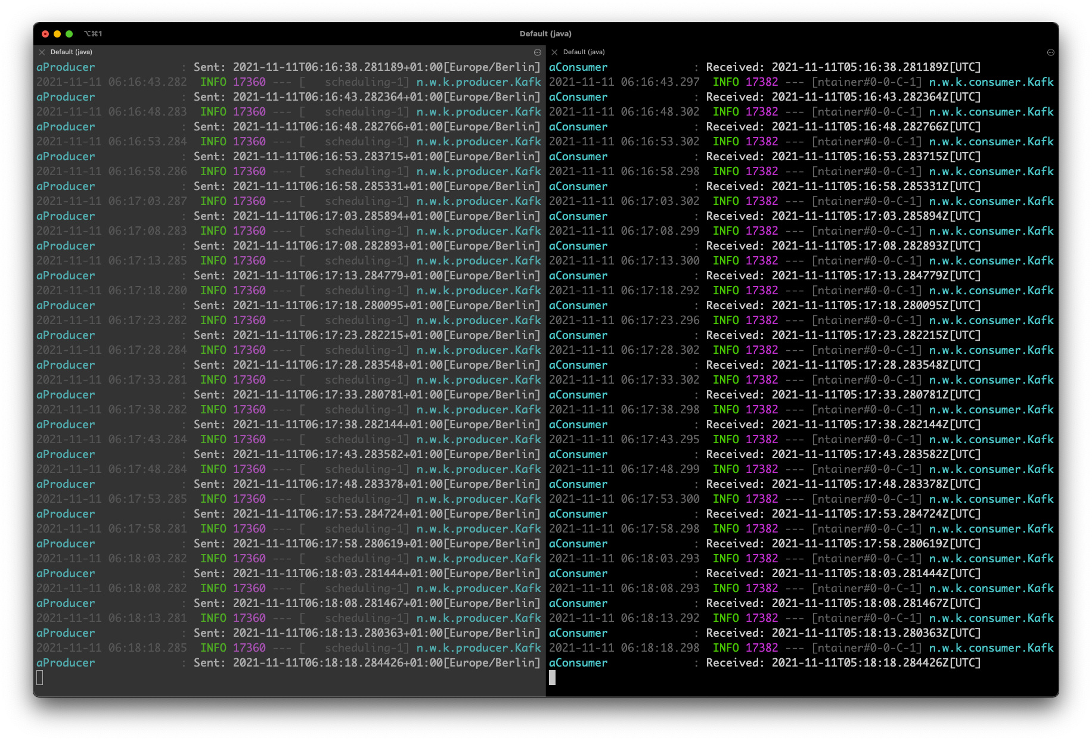Viewport: 1092px width, 741px height.
Task: Select the right pane's Default (java) title
Action: click(x=584, y=52)
